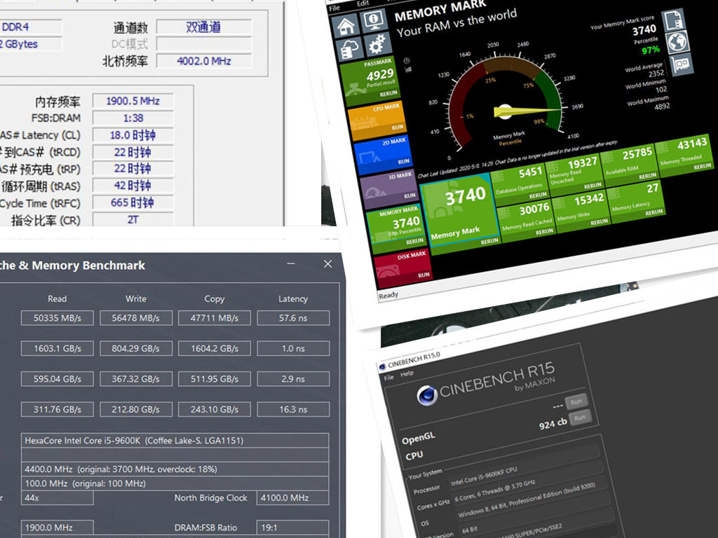Click the 56478 MB/s memory write value
This screenshot has width=718, height=538.
coord(136,318)
